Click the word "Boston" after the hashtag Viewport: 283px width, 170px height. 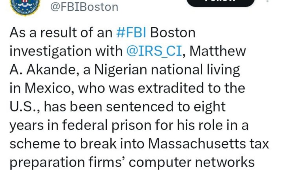pos(173,33)
